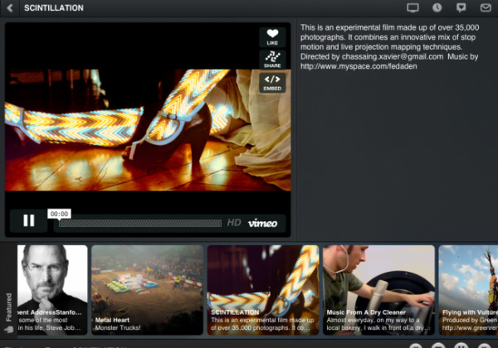Screen dimensions: 498x348
Task: Open the envelope mail icon in header
Action: point(486,8)
